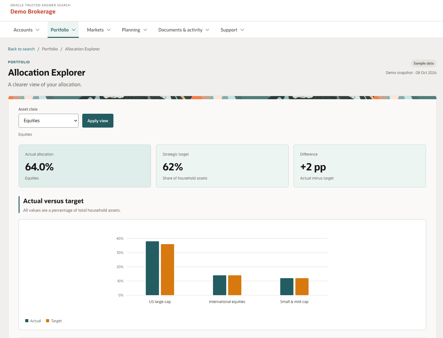Click the Small & mid-cap Actual bar
This screenshot has width=443, height=338.
[x=287, y=287]
